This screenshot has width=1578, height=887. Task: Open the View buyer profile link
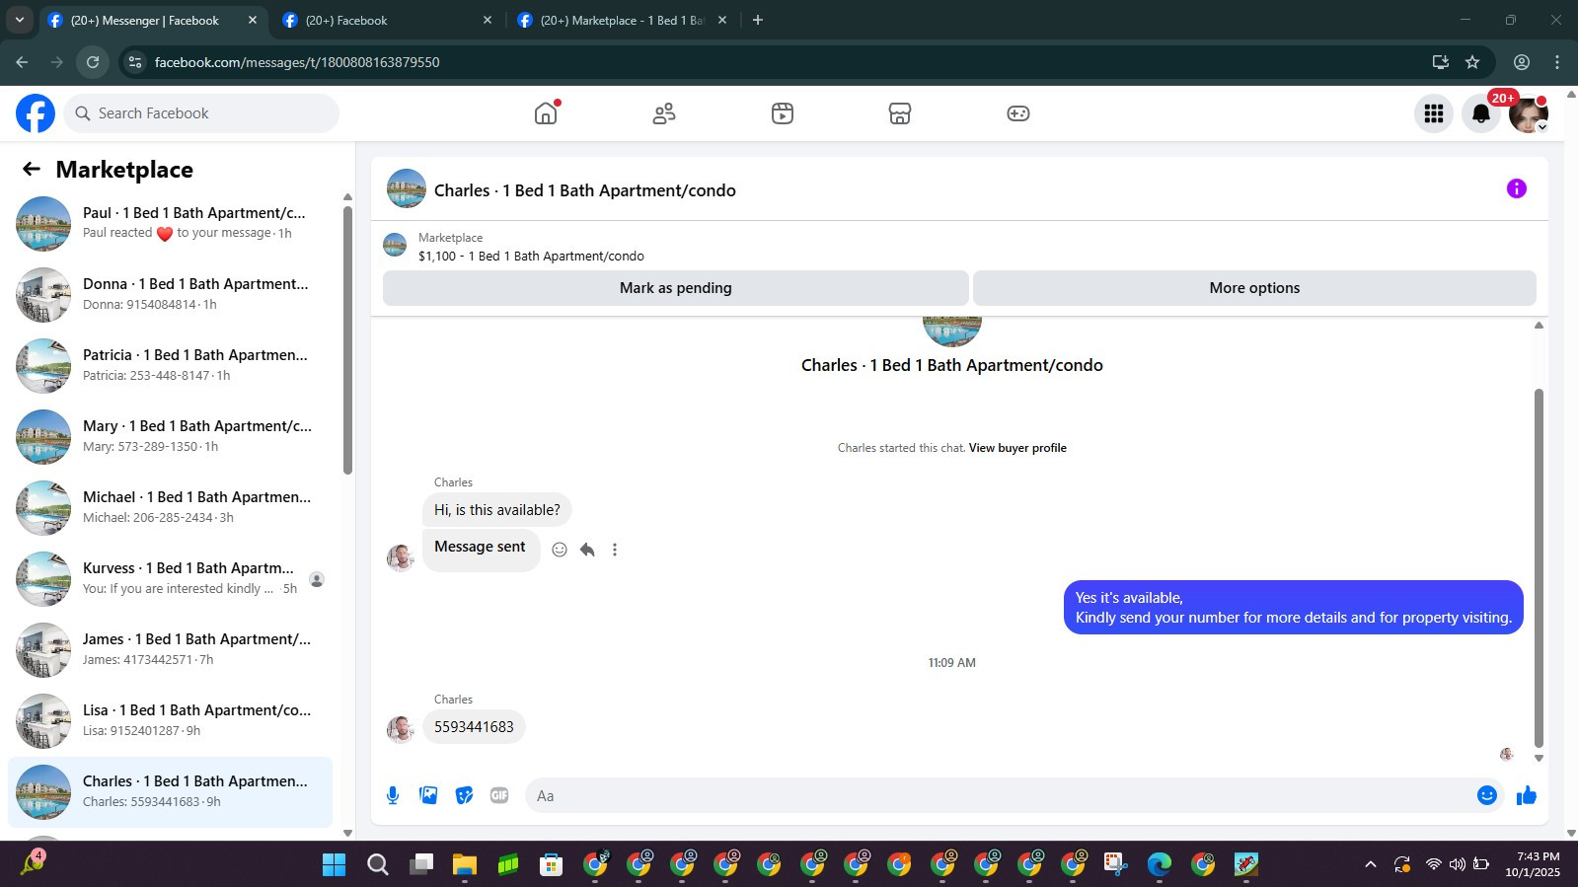(1017, 448)
